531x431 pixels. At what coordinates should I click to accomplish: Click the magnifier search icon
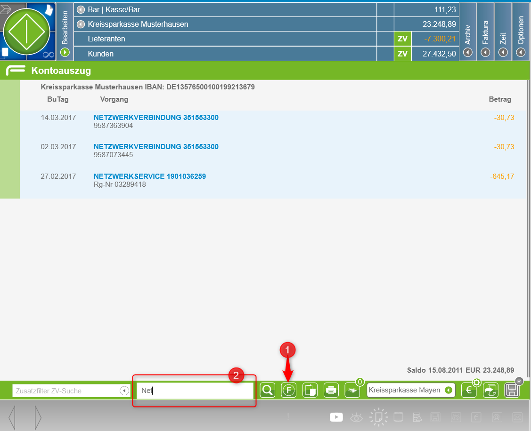click(x=268, y=391)
